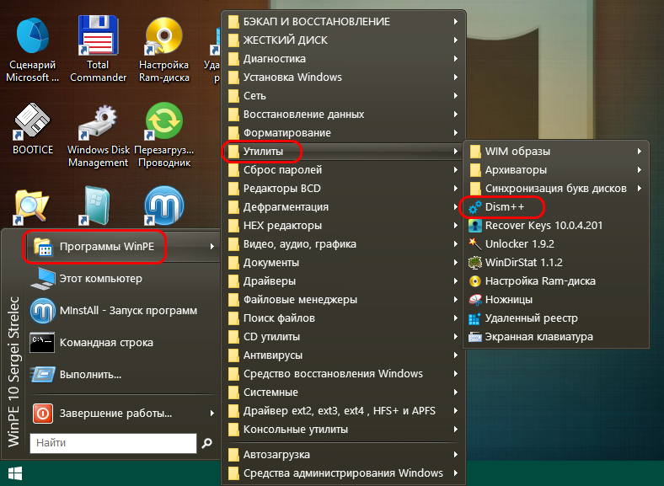Screen dimensions: 664x486
Task: Open the Windows book desktop icon
Action: pos(97,206)
